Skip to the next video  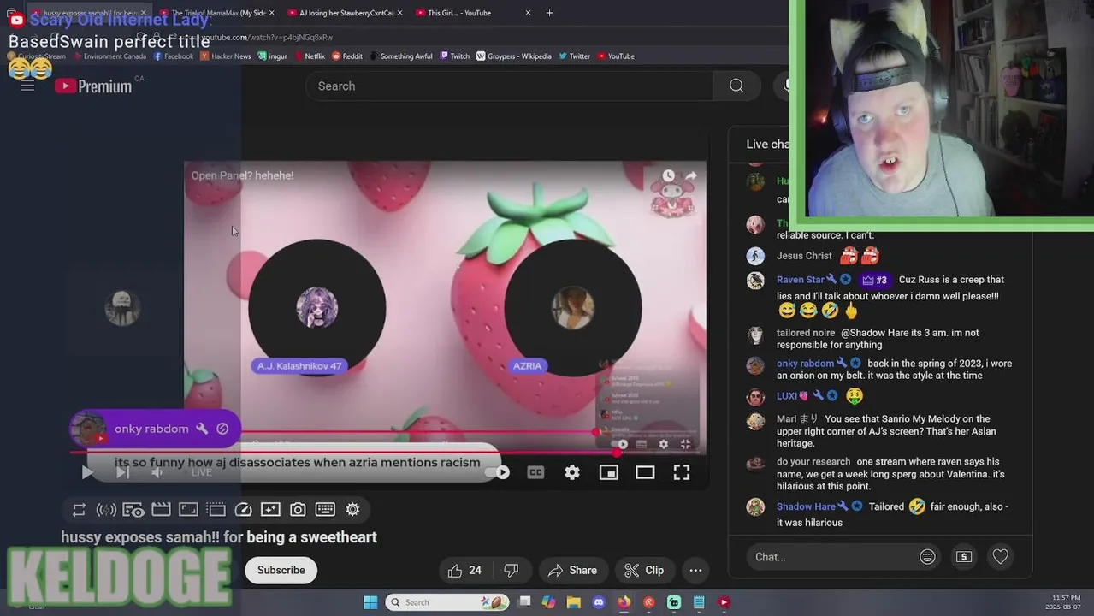pyautogui.click(x=122, y=472)
